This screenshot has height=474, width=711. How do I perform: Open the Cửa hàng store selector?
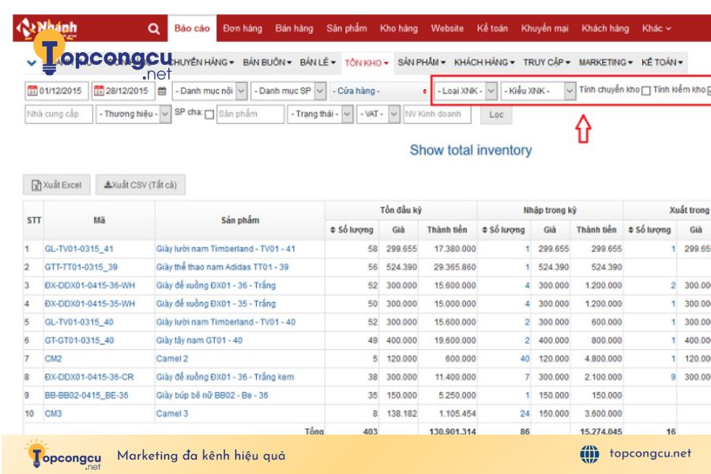pyautogui.click(x=379, y=91)
